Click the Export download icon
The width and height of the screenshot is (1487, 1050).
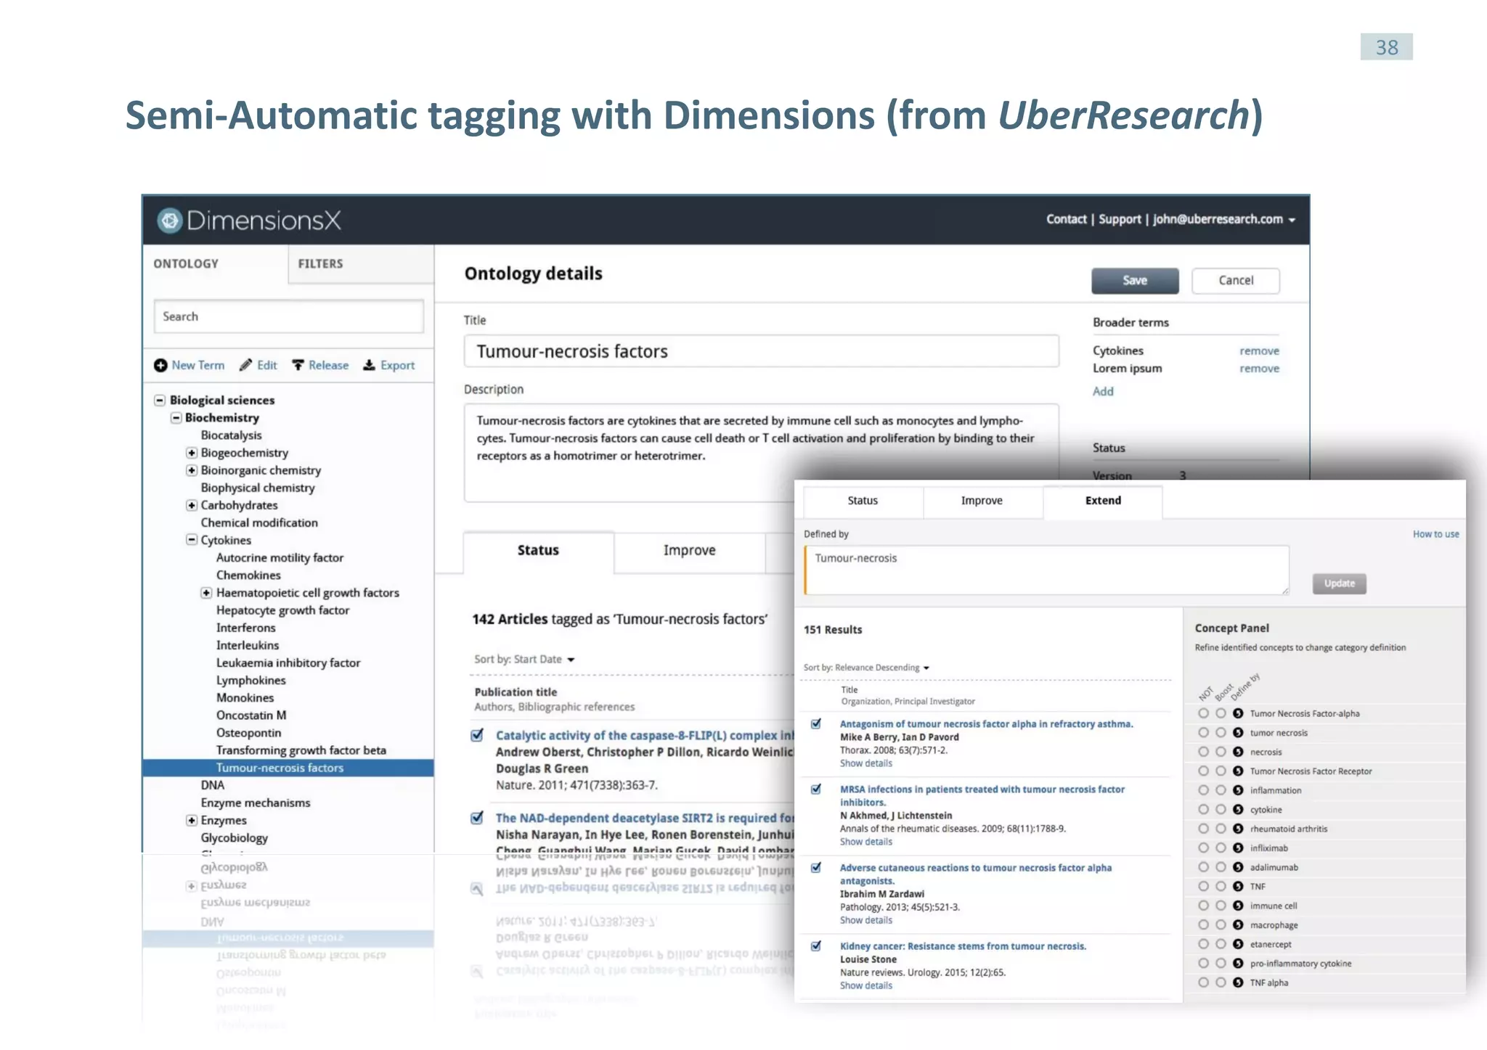pos(369,365)
